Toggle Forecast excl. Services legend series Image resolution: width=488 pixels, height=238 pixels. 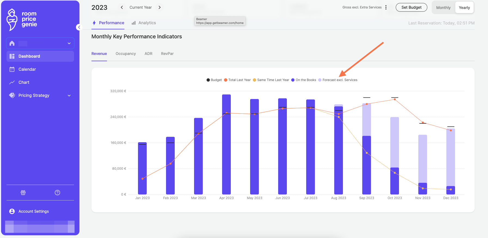tap(338, 80)
